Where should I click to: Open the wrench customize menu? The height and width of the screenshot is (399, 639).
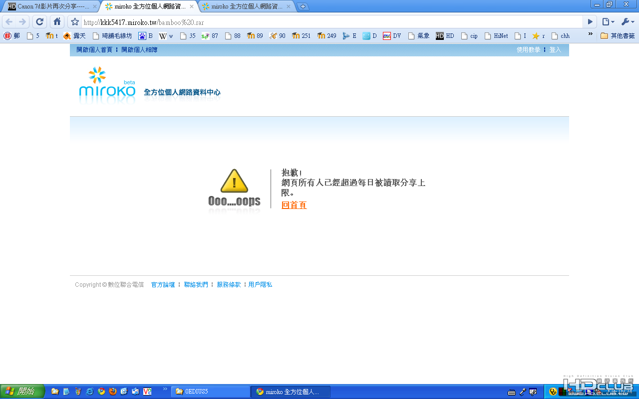(628, 22)
